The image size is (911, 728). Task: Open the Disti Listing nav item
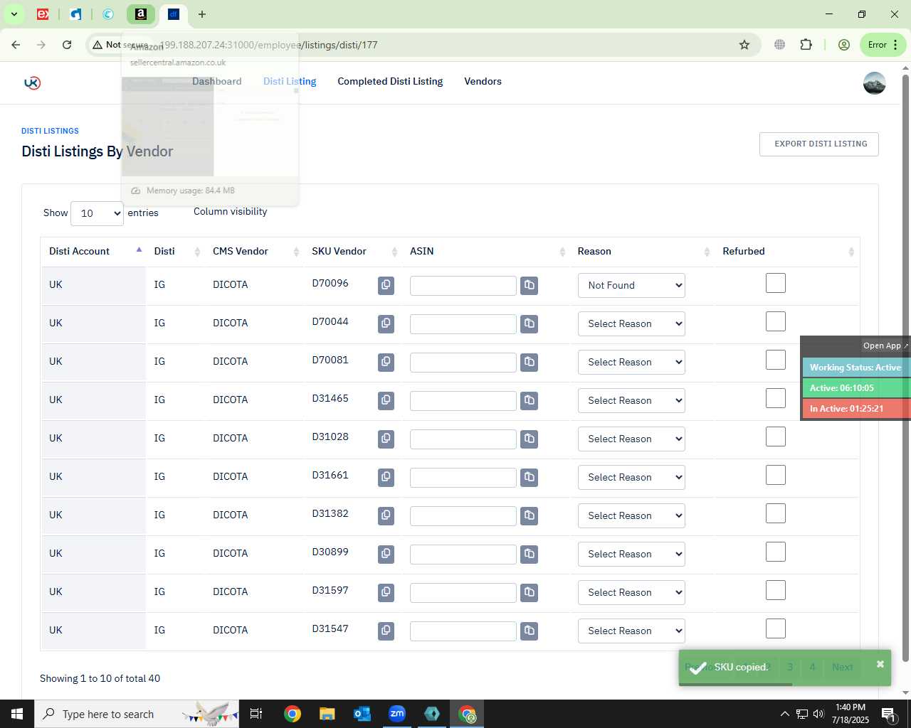(x=290, y=82)
